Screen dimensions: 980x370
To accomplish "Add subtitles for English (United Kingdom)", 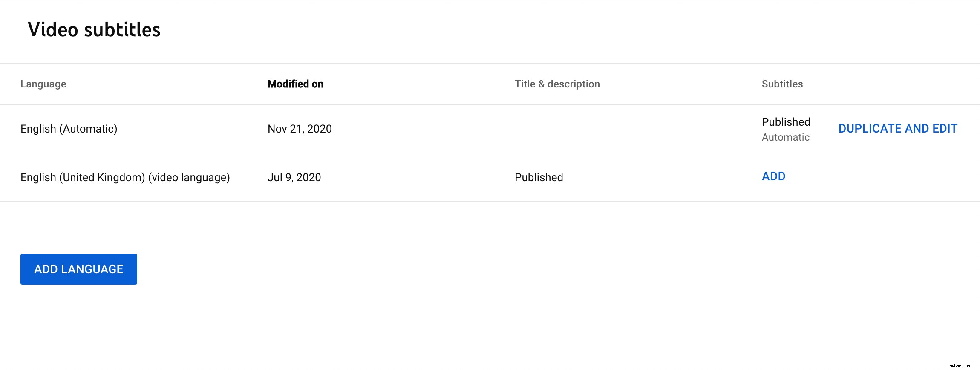I will [x=773, y=176].
